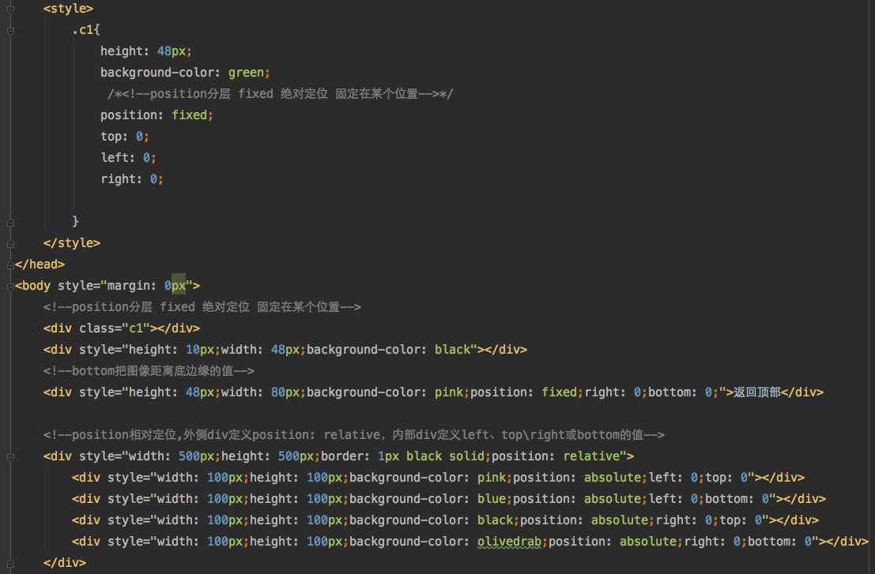
Task: Click the HTML comment "<!--position分层 fixed 绝对定位"
Action: click(202, 307)
